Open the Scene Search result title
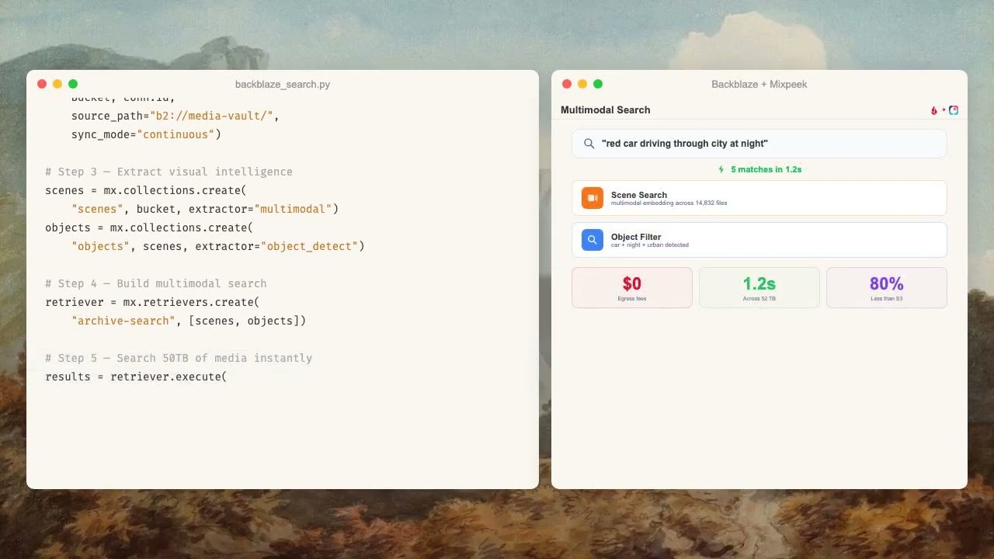This screenshot has width=994, height=559. 639,195
